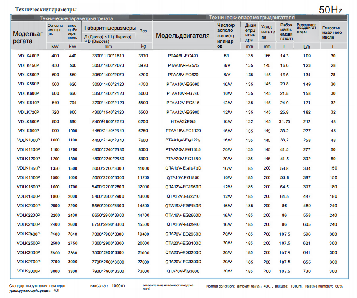The width and height of the screenshot is (357, 298).
Task: Click on VDLK600P
Action: [29, 93]
